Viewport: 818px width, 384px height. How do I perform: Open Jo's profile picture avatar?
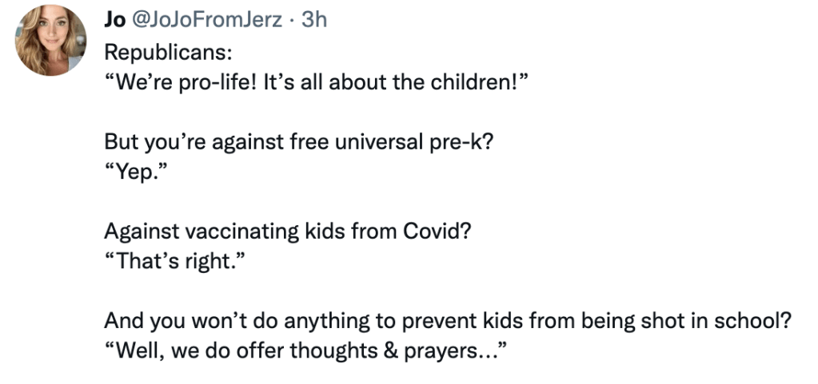tap(51, 40)
